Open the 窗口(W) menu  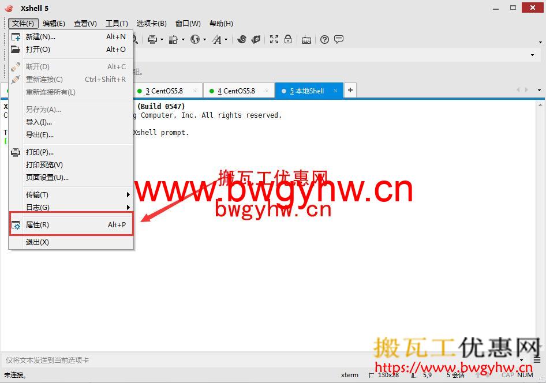188,24
